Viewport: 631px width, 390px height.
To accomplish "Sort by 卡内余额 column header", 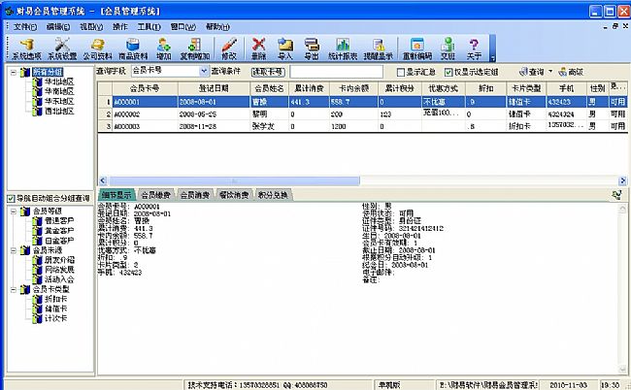I will click(353, 88).
